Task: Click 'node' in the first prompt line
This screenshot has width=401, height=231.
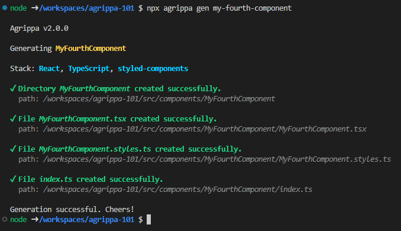Action: (18, 8)
